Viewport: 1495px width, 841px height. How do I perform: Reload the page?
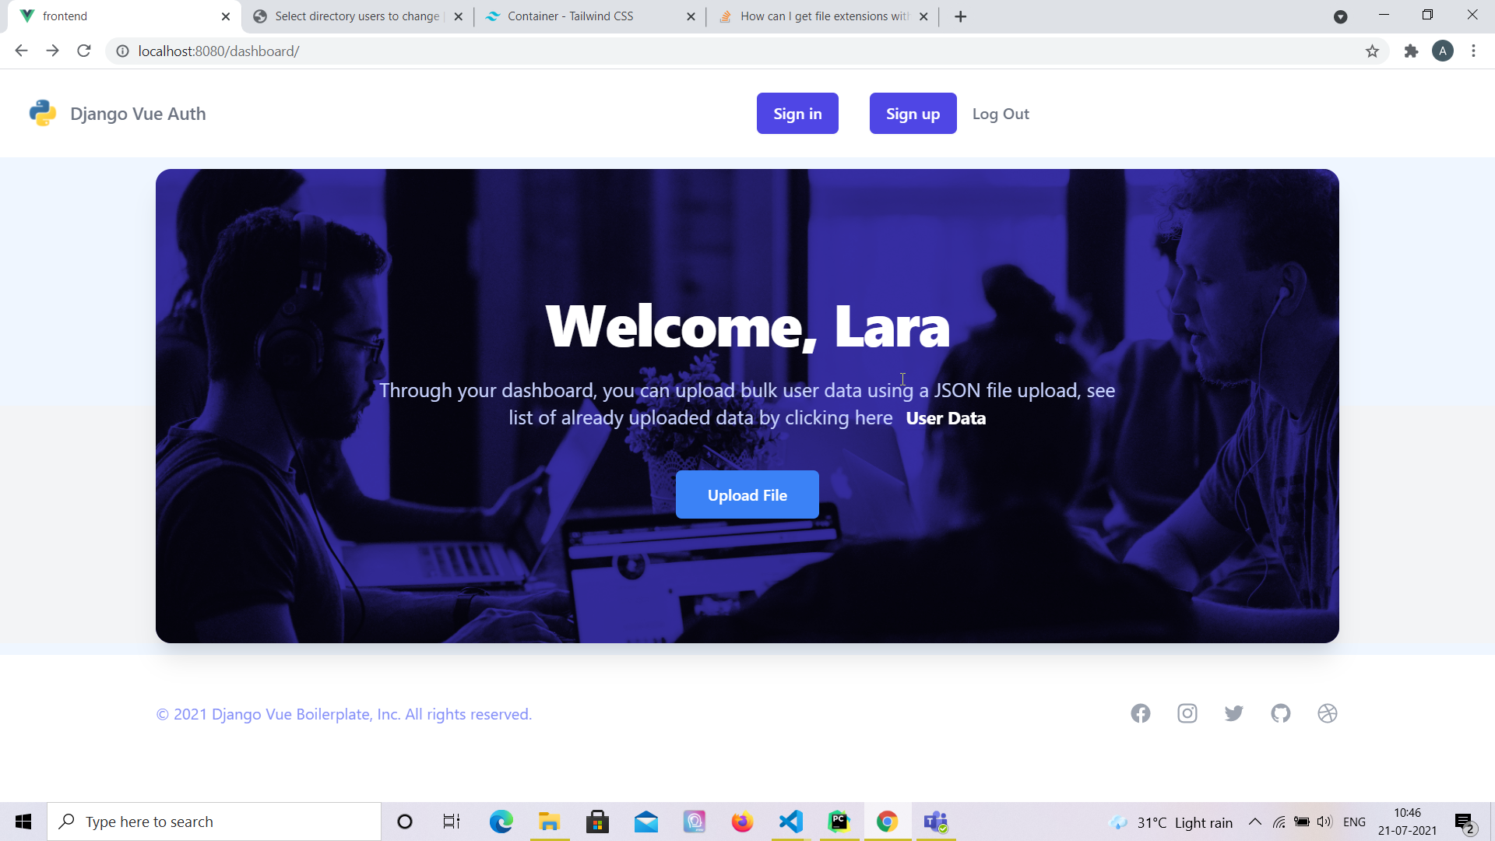[x=84, y=51]
